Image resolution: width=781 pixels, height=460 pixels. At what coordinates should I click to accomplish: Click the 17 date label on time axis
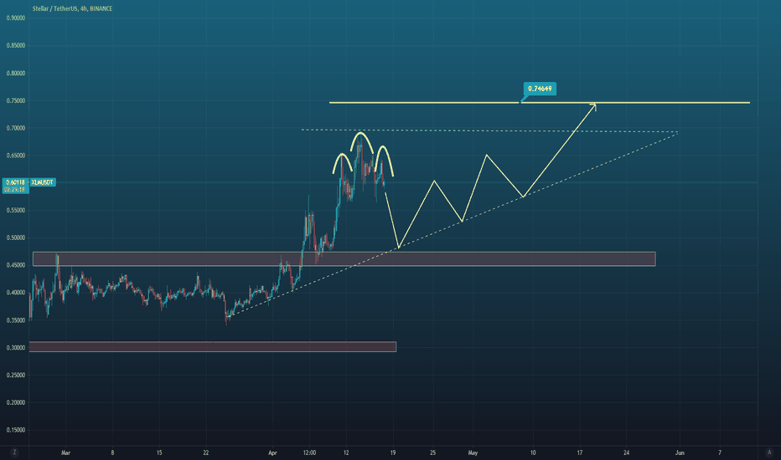coord(580,452)
